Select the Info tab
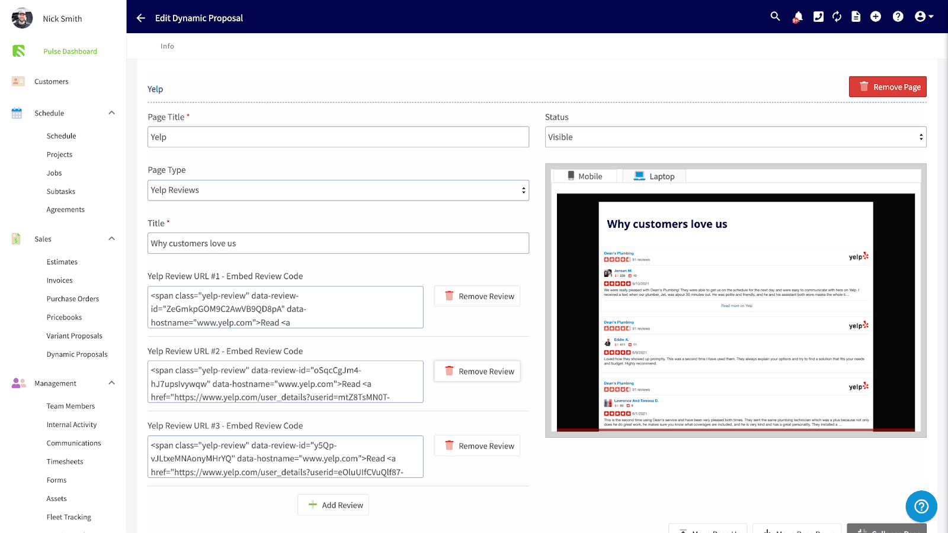948x533 pixels. (167, 46)
